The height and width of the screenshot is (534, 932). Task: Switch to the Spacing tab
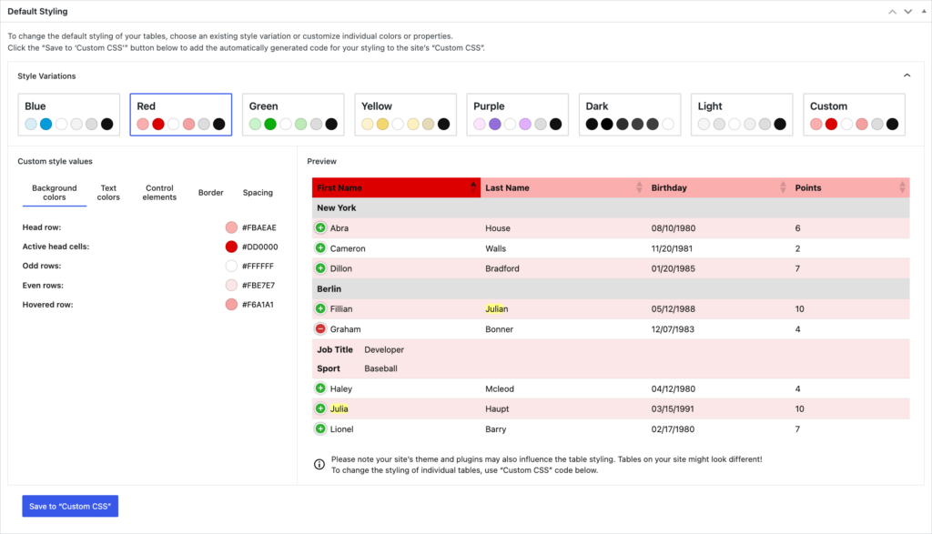pos(258,192)
